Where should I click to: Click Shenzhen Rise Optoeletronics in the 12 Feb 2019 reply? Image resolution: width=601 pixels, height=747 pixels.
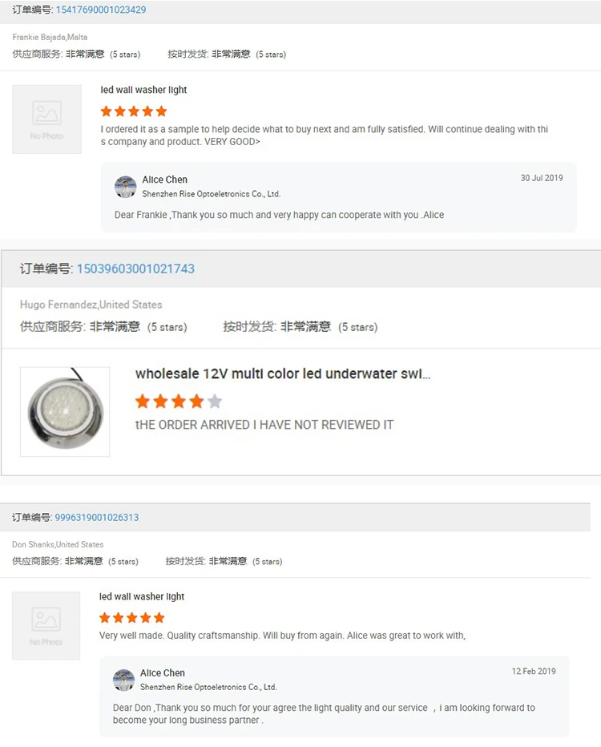[x=208, y=688]
